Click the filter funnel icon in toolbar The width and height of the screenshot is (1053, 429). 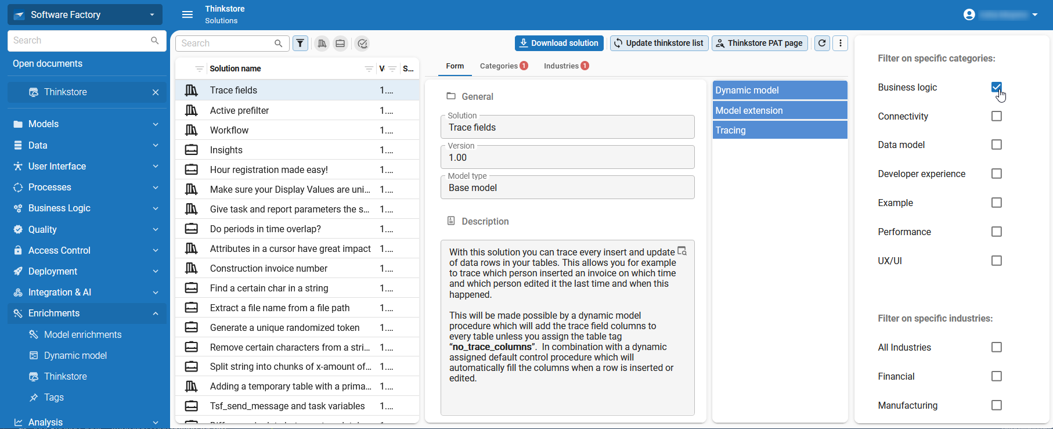(x=300, y=44)
